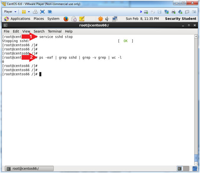Maximize the root@centos66 terminal window
Image resolution: width=200 pixels, height=173 pixels.
pyautogui.click(x=189, y=25)
